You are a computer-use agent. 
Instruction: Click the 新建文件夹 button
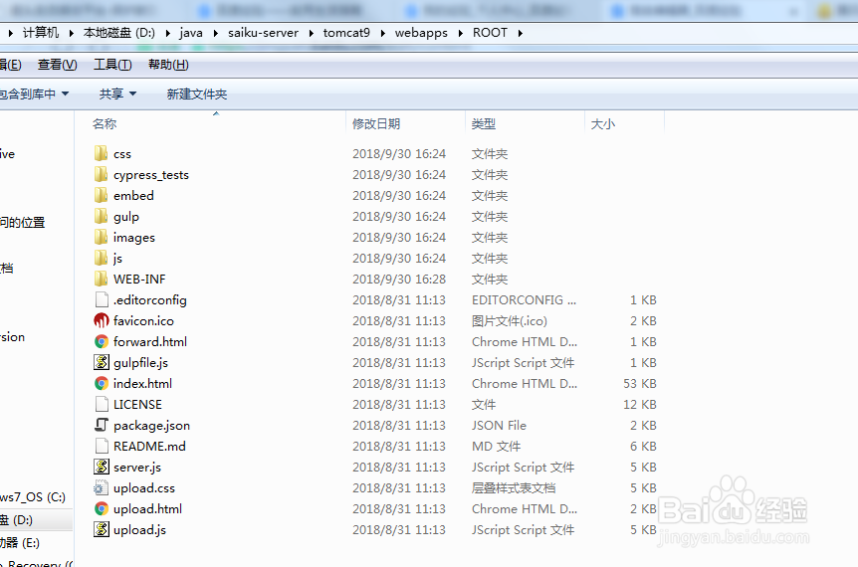(197, 94)
